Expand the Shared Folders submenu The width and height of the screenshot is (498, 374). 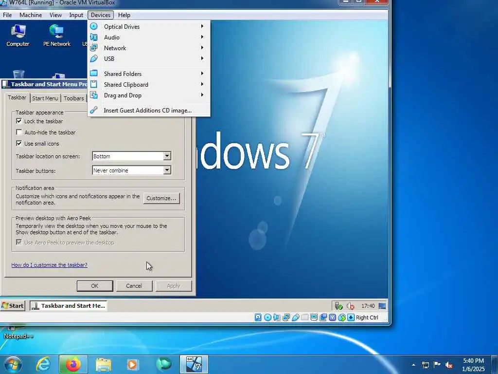(149, 74)
